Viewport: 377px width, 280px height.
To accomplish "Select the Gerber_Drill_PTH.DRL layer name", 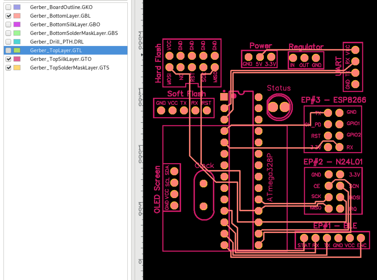I will coord(57,42).
